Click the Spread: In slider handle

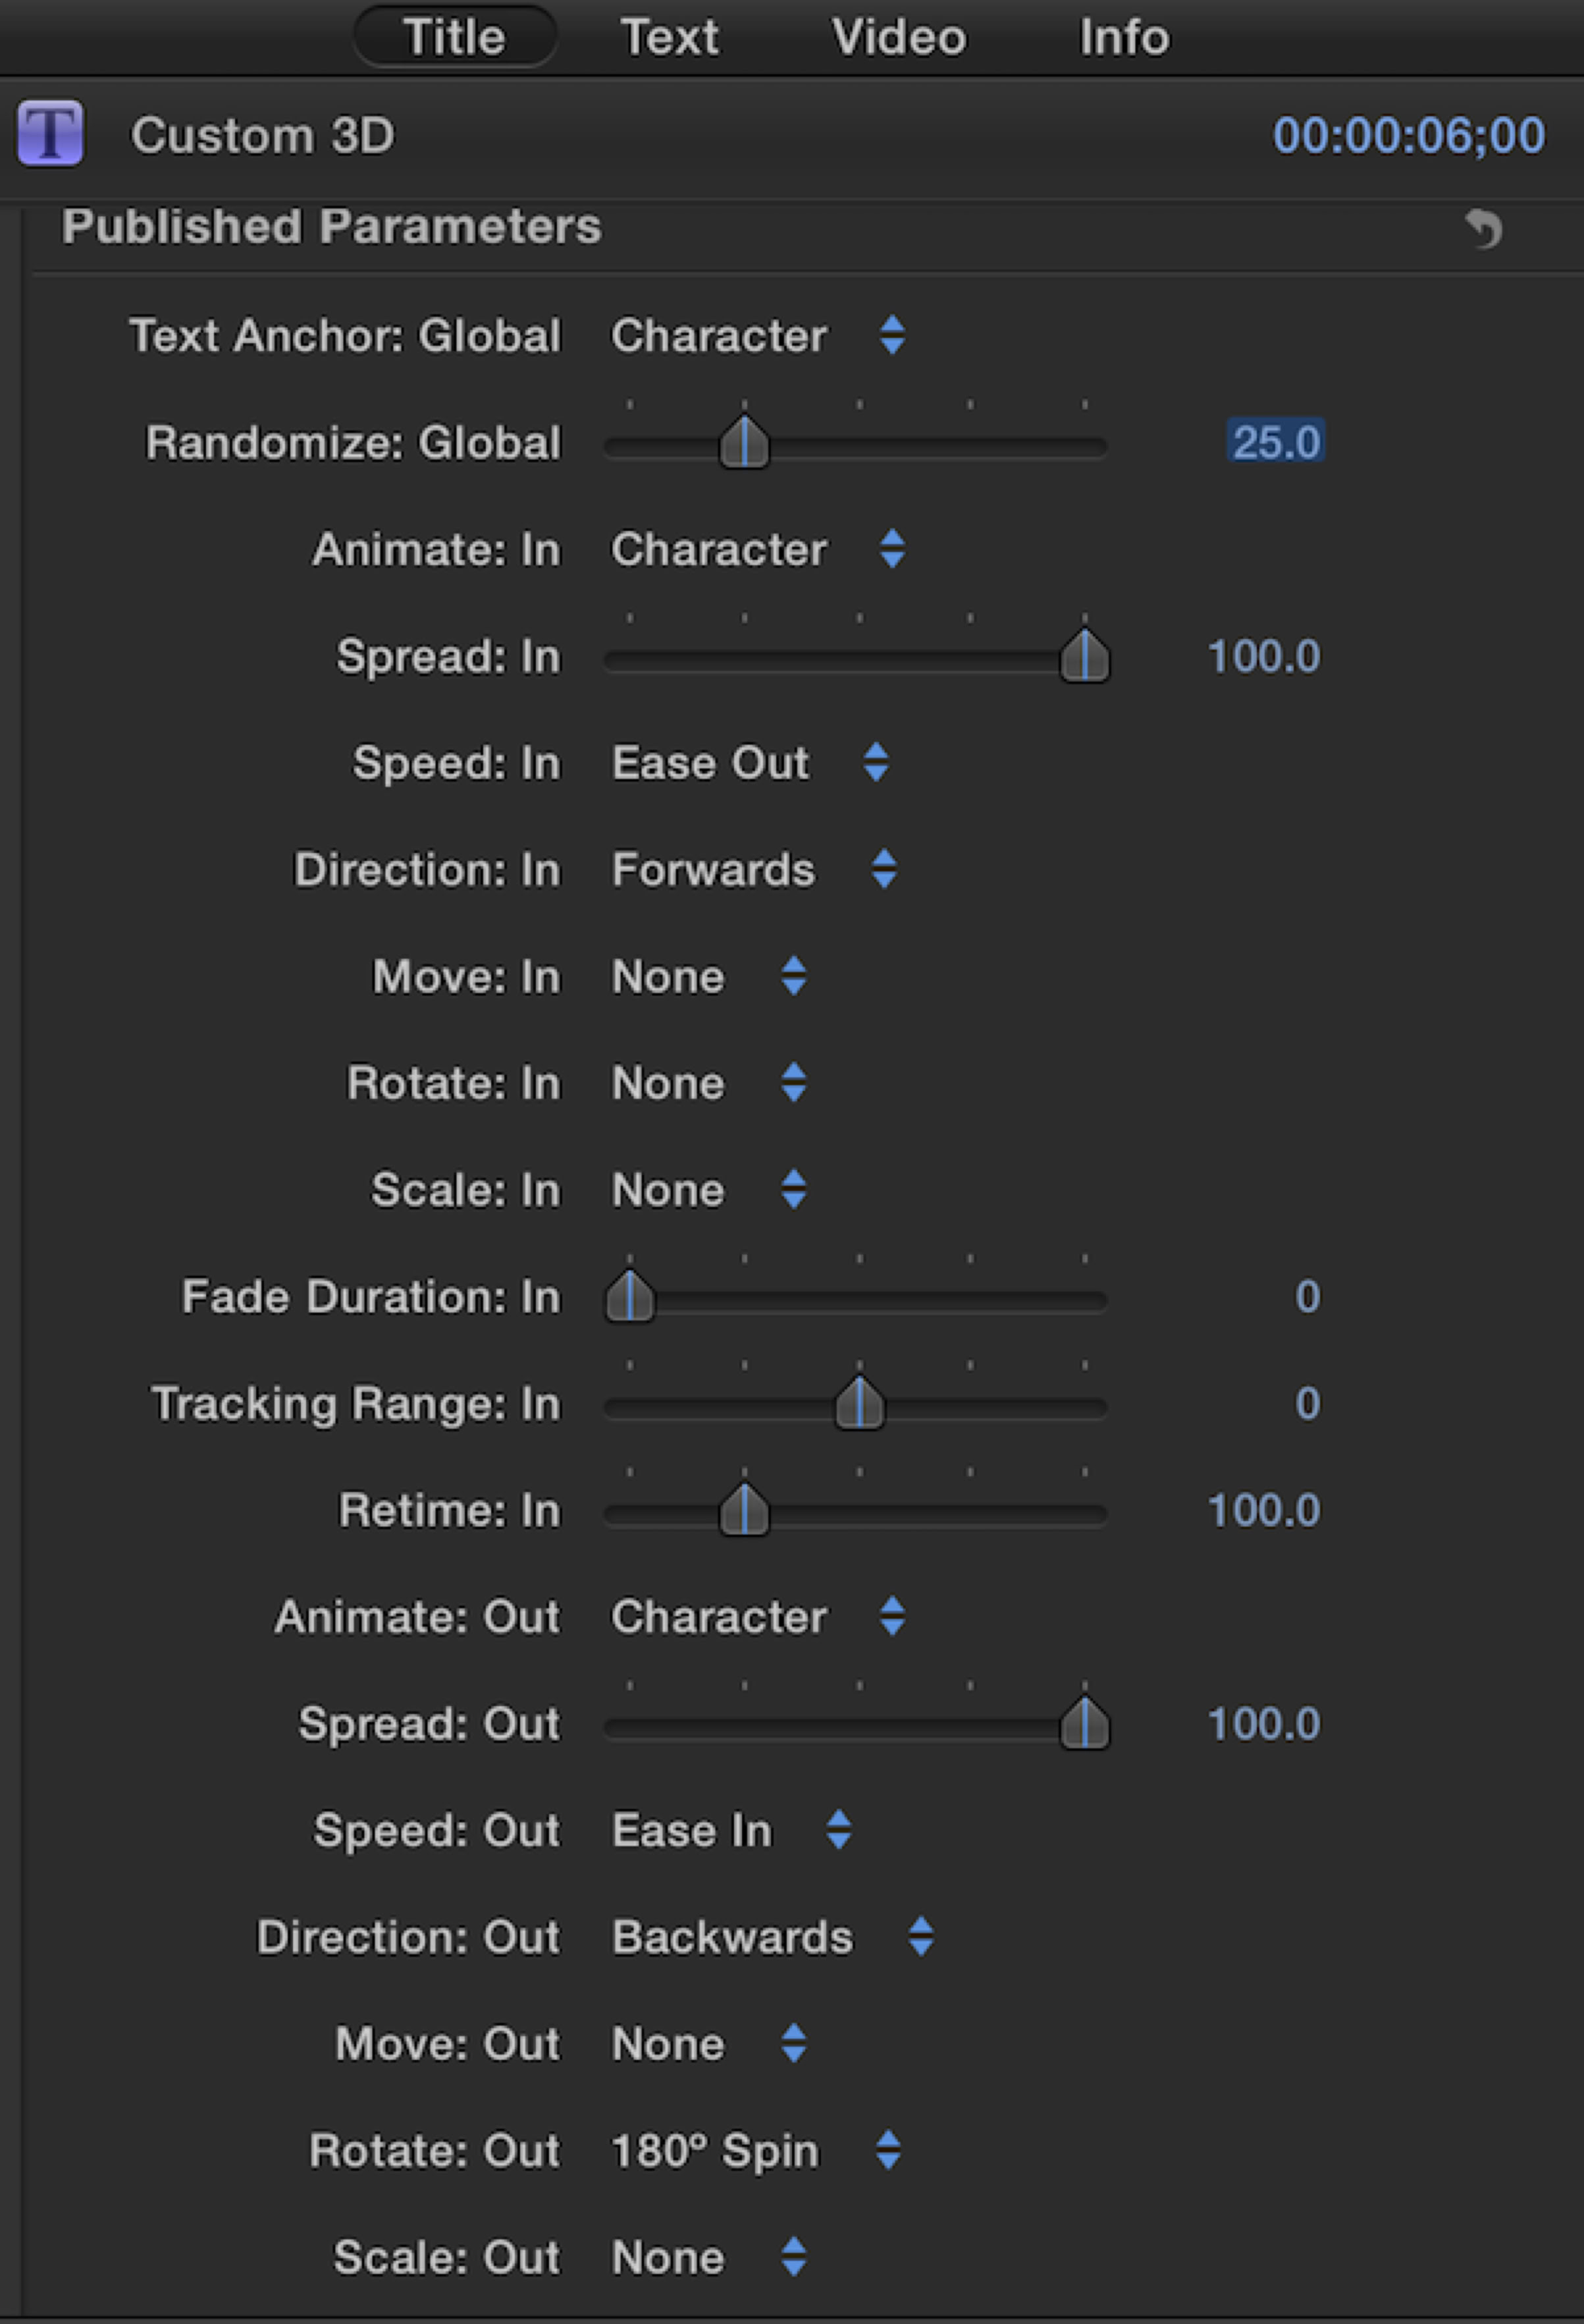[x=1084, y=657]
